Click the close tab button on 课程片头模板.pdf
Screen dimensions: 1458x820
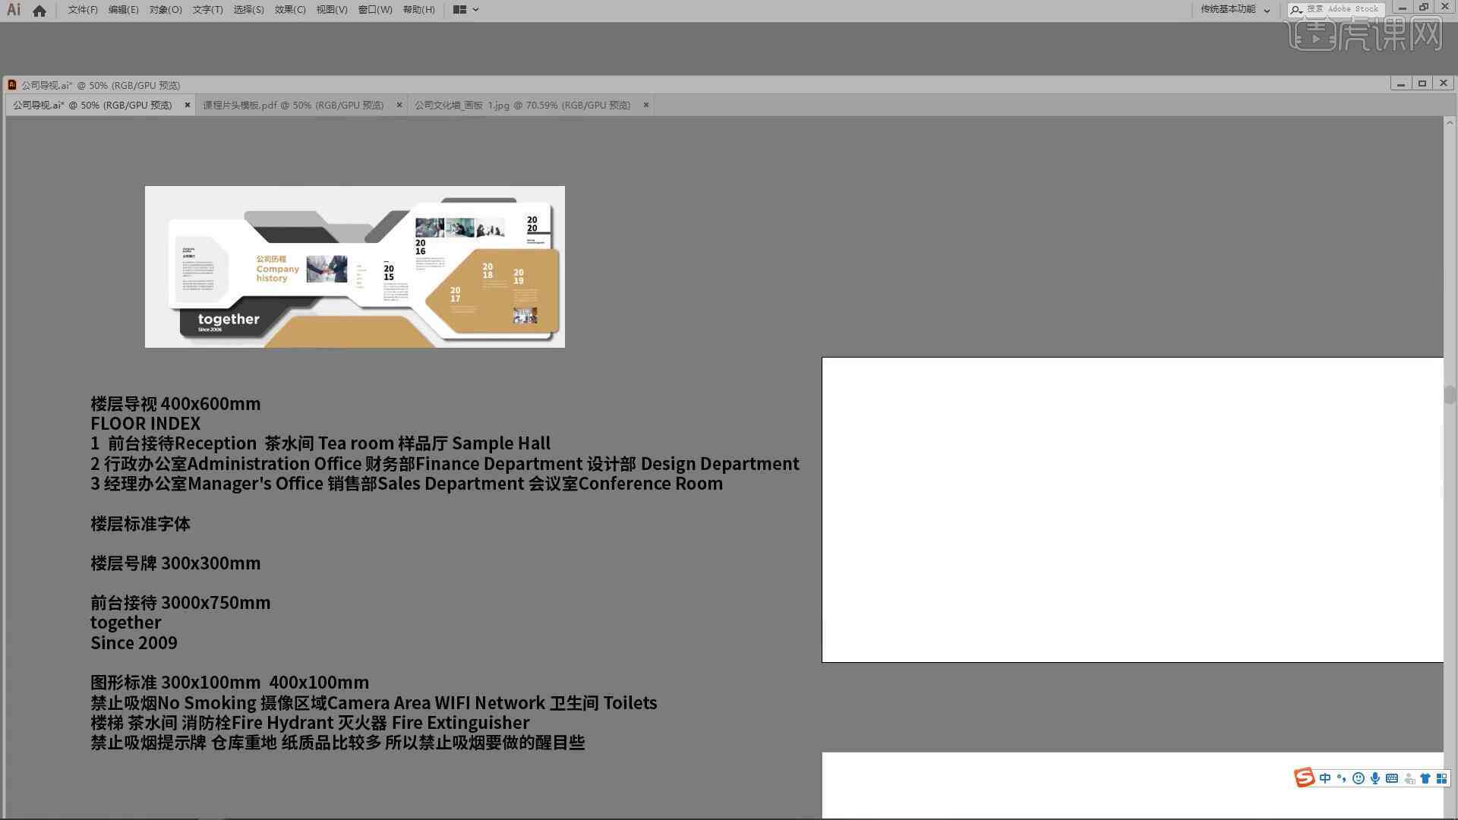tap(399, 105)
